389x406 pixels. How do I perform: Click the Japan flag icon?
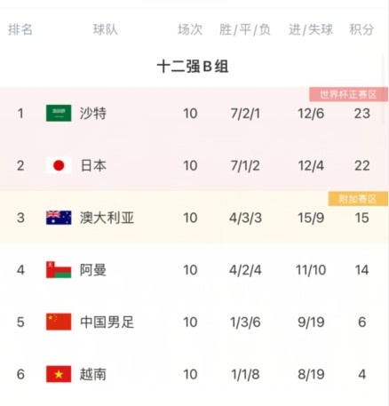coord(59,165)
